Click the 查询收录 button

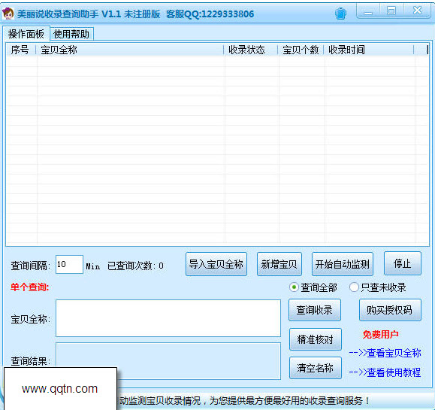pyautogui.click(x=315, y=310)
